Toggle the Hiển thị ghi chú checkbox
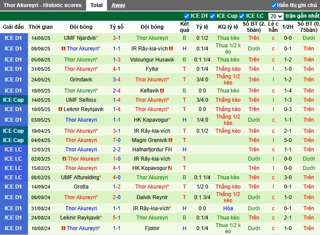The height and width of the screenshot is (235, 320). tap(274, 5)
